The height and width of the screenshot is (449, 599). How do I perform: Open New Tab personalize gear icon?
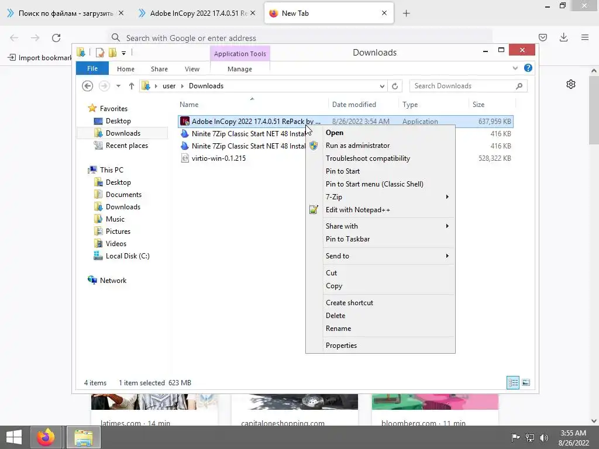[571, 84]
